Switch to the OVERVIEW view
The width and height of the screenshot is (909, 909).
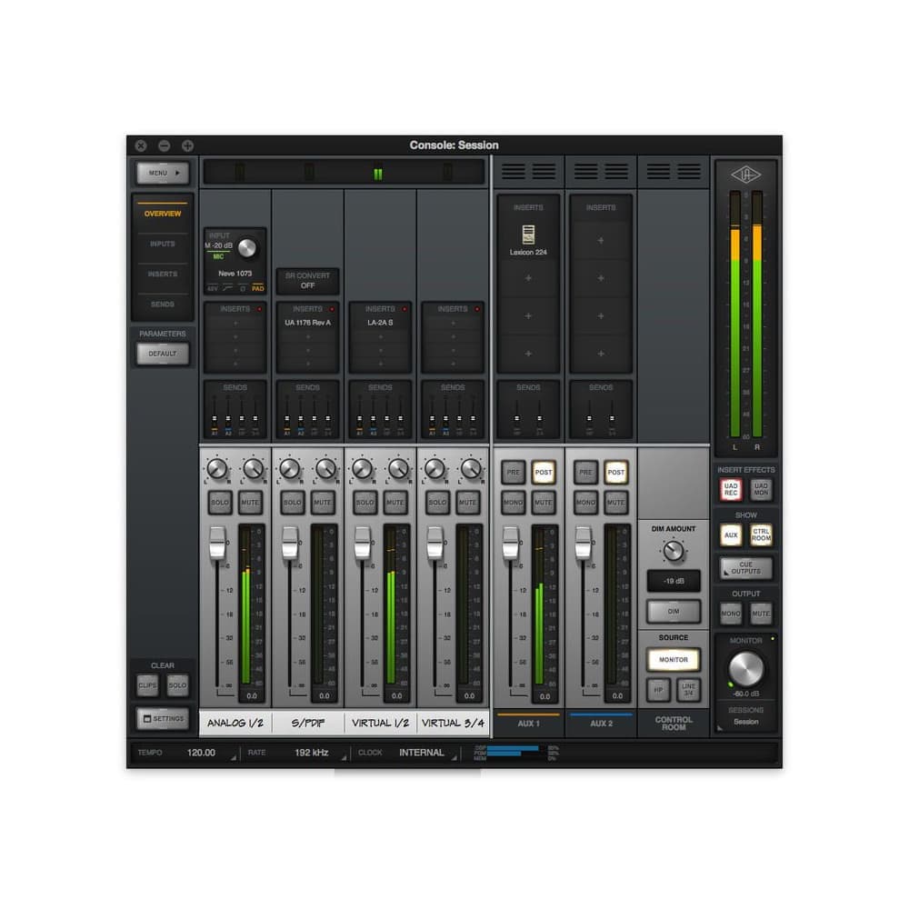163,214
